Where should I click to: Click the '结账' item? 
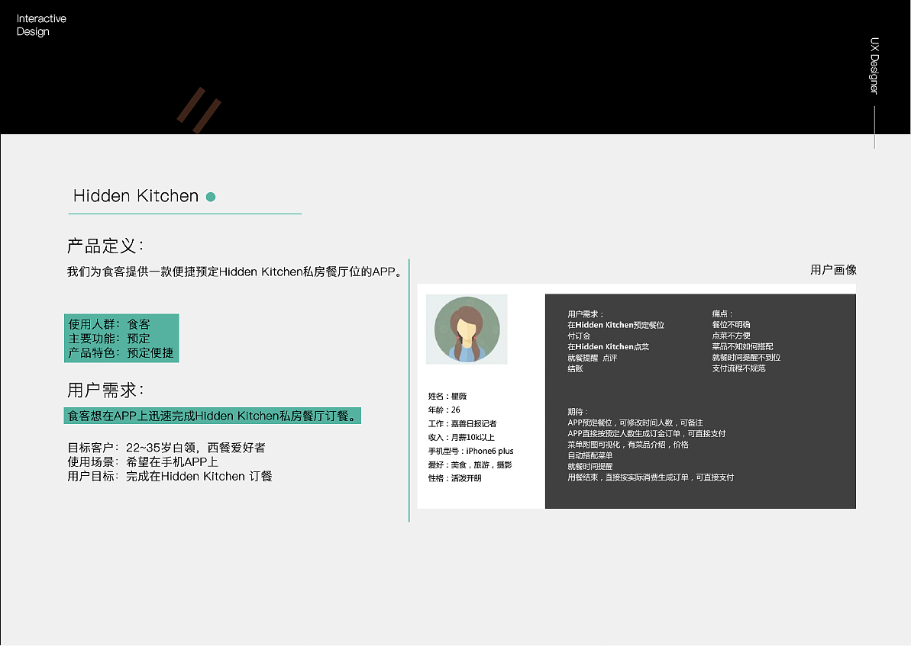575,368
